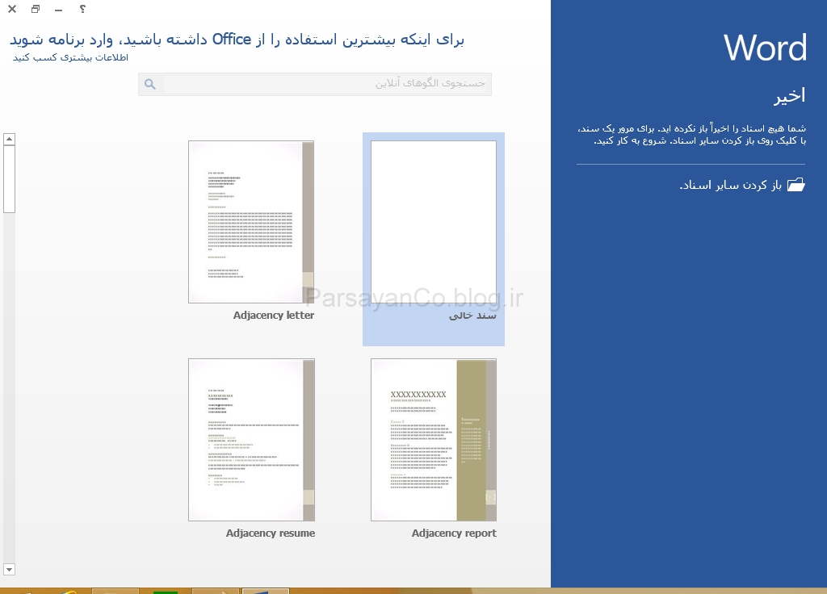The height and width of the screenshot is (594, 827).
Task: Open the Adjacency resume template thumbnail
Action: (252, 440)
